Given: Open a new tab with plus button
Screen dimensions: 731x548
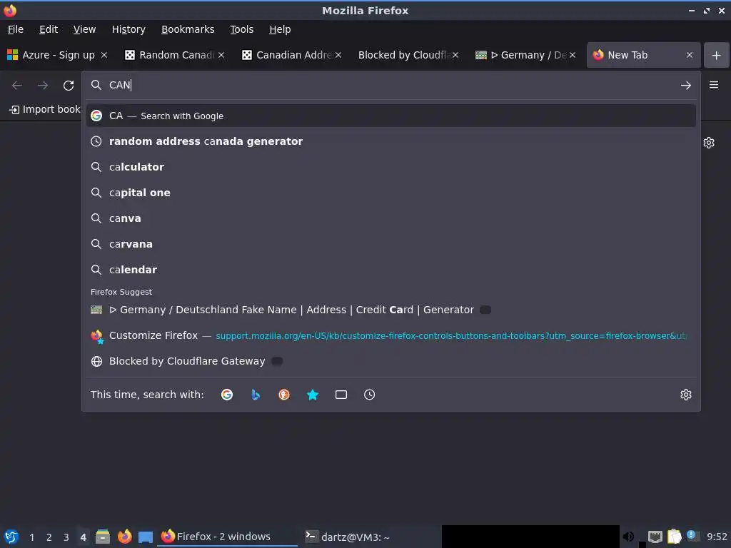Looking at the screenshot, I should tap(717, 55).
